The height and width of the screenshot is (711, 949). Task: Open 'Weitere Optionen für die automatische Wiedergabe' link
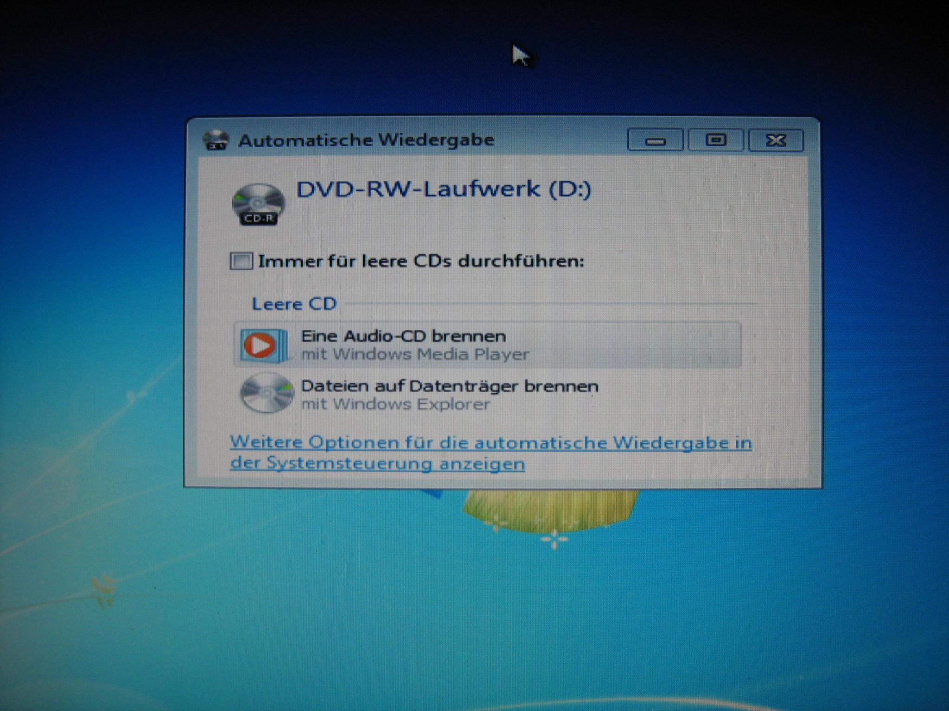pos(490,442)
